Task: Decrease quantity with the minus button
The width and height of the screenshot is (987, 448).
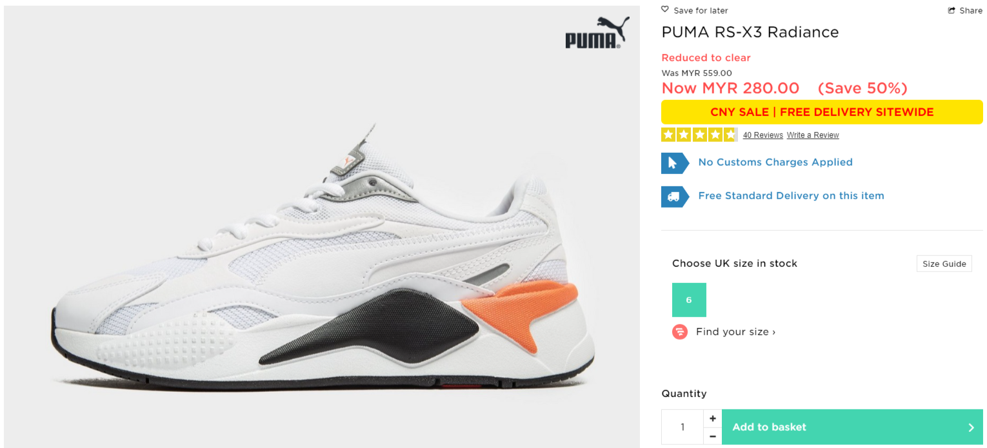Action: tap(712, 436)
